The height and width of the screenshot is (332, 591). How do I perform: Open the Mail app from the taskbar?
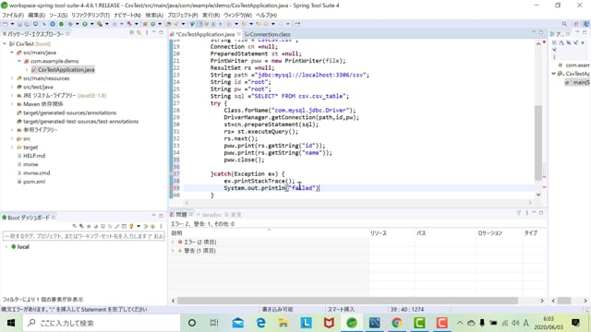click(238, 323)
